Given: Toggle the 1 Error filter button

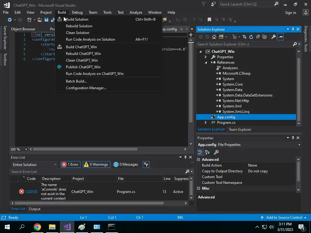Looking at the screenshot, I should coord(70,164).
